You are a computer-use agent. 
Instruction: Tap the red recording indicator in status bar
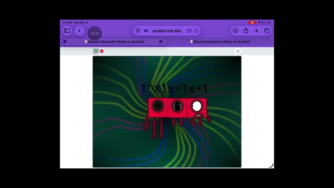252,22
